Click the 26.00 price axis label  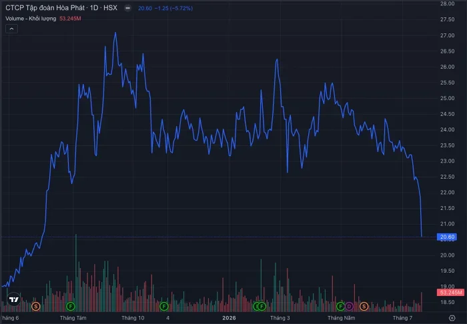(x=448, y=67)
